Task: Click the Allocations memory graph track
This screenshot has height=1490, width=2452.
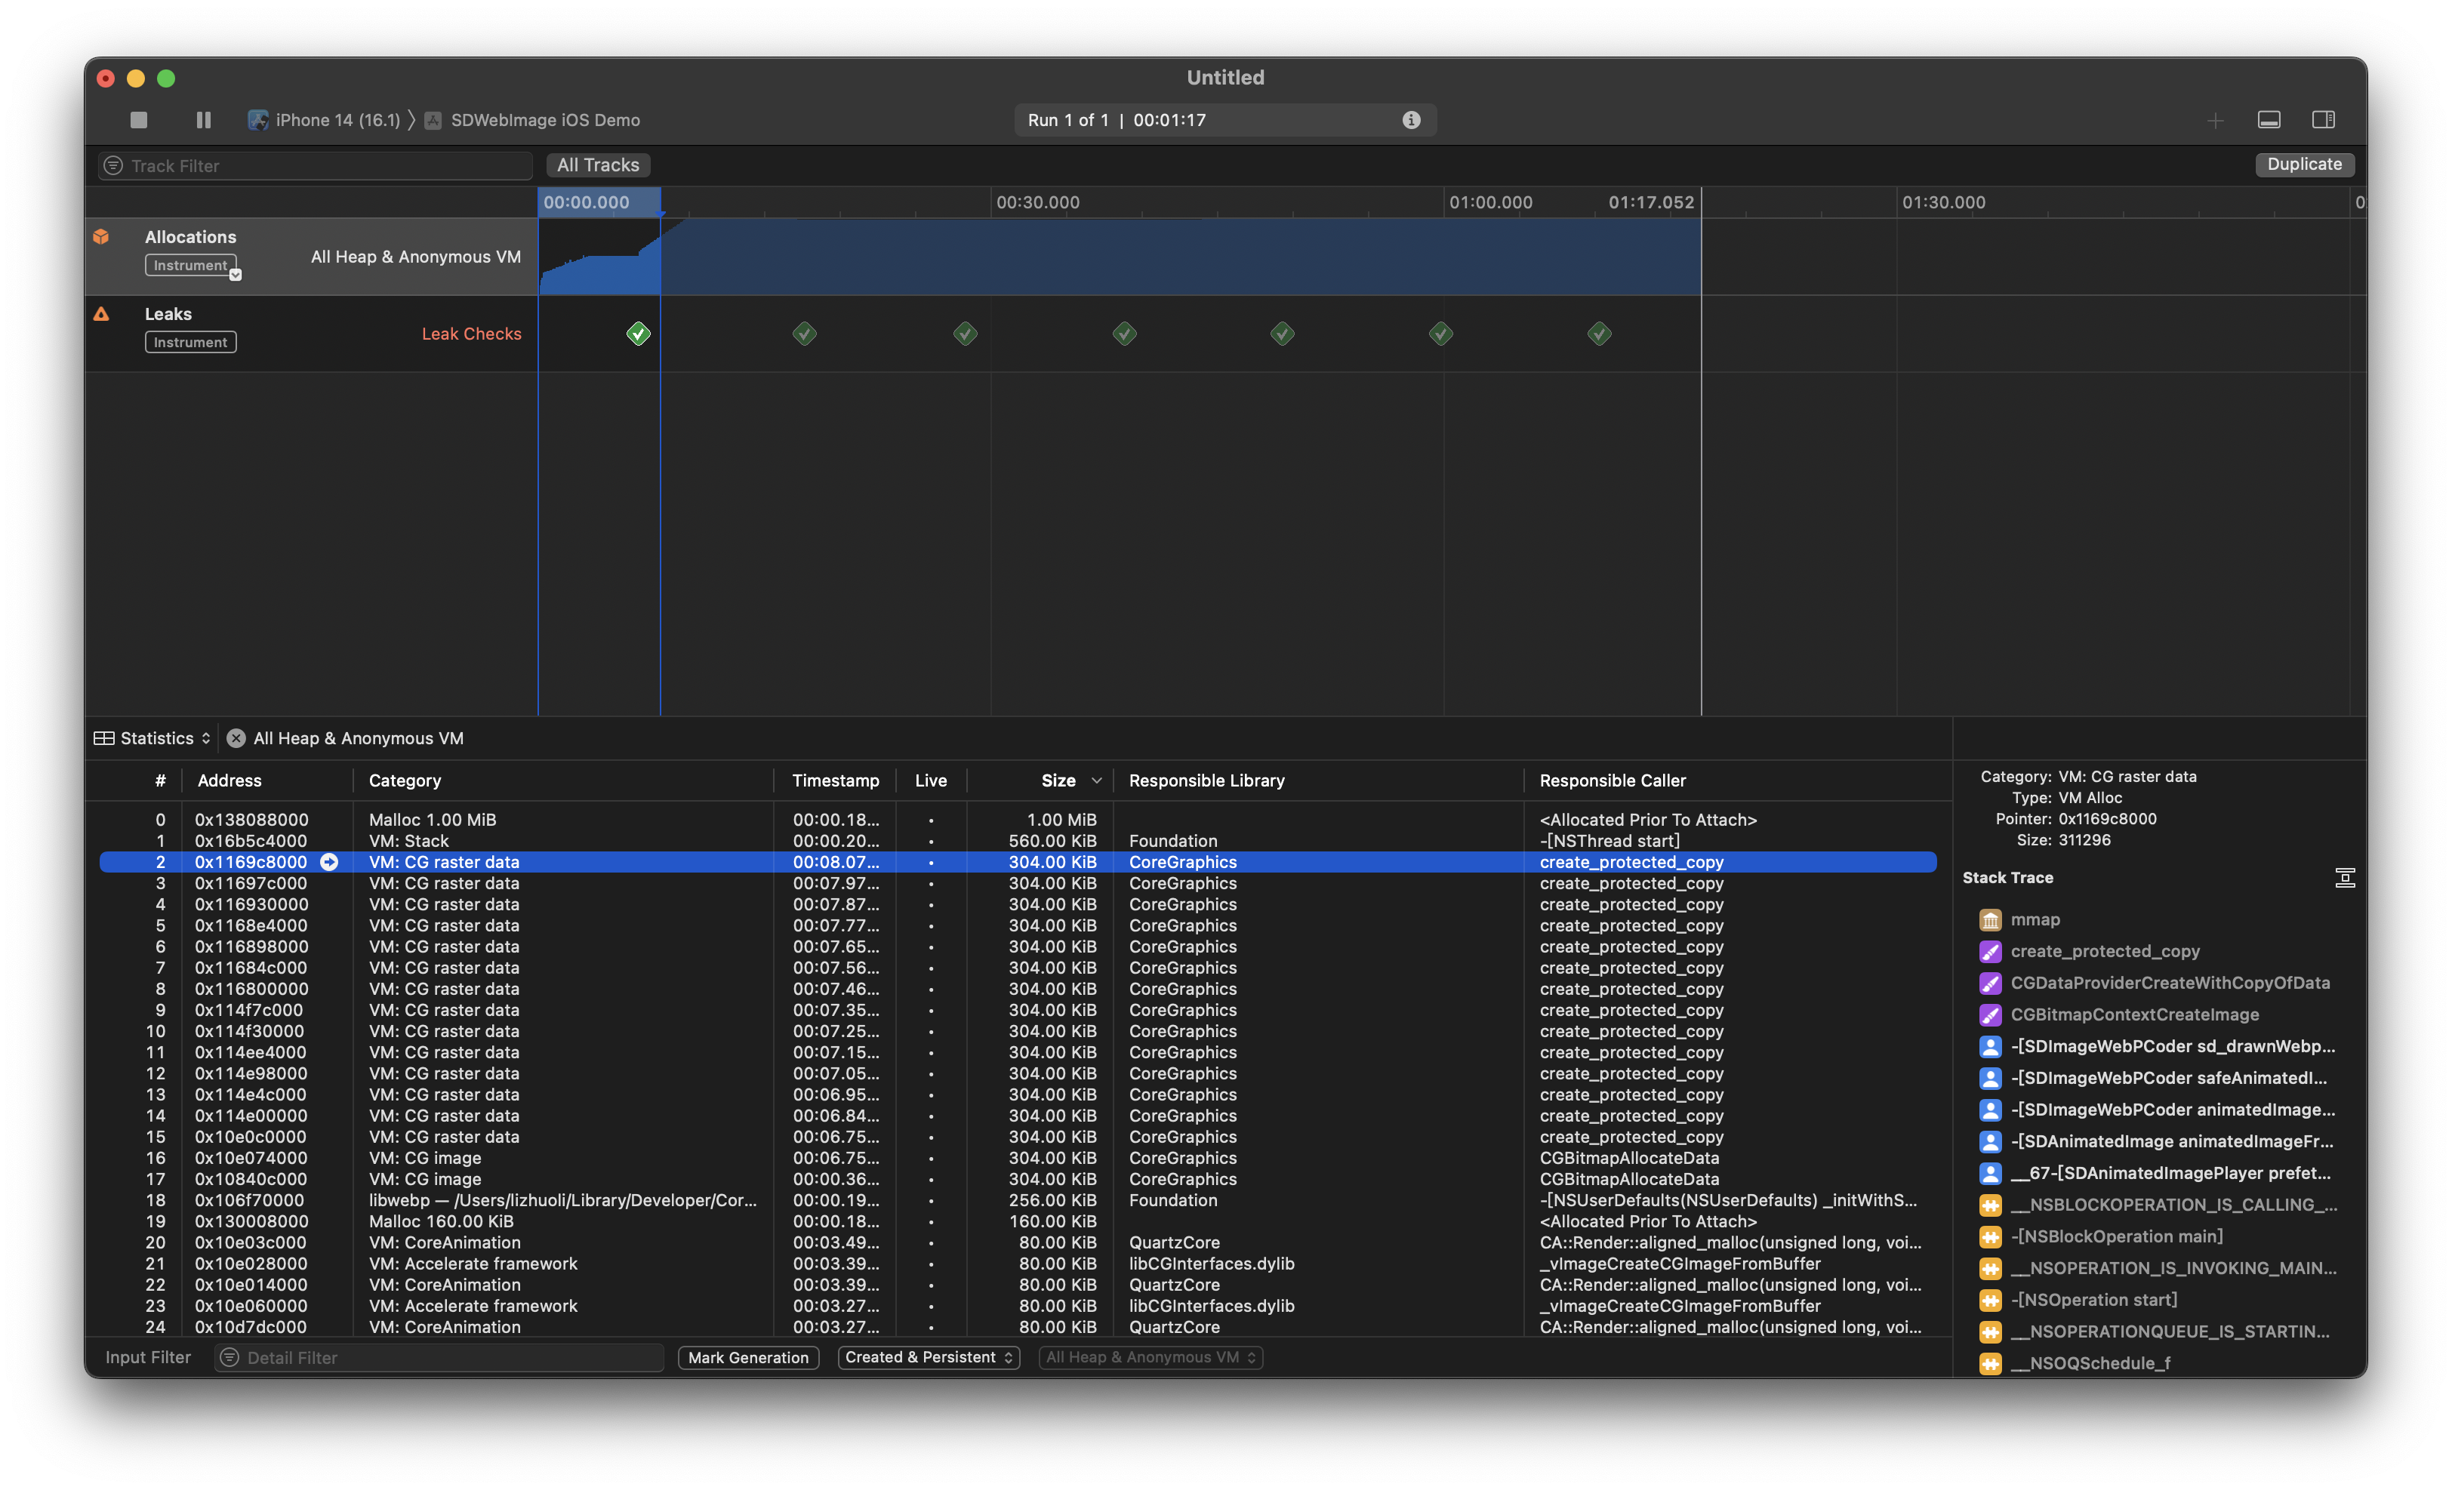Action: (1120, 257)
